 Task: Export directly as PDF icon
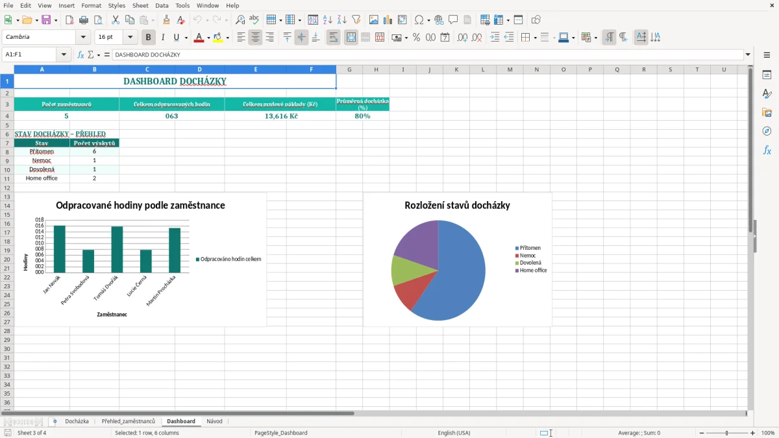click(69, 20)
